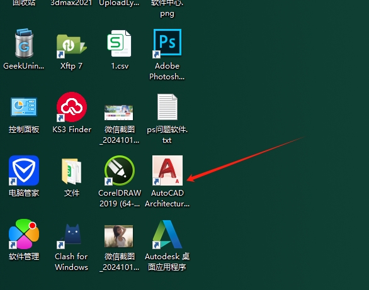Select the CorelDRAW 2019 shortcut icon

pos(120,170)
